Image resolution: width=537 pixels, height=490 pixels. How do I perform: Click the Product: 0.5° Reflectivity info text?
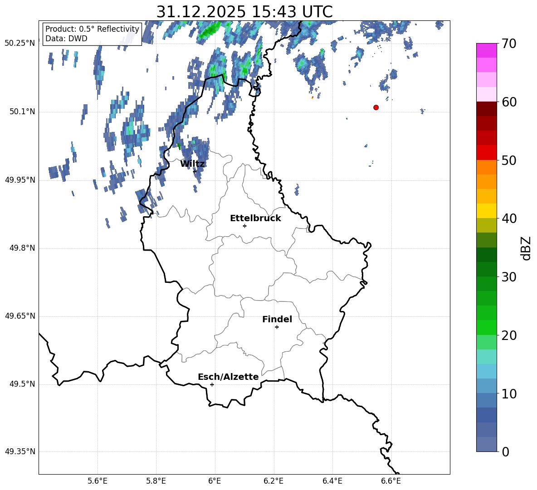[92, 29]
